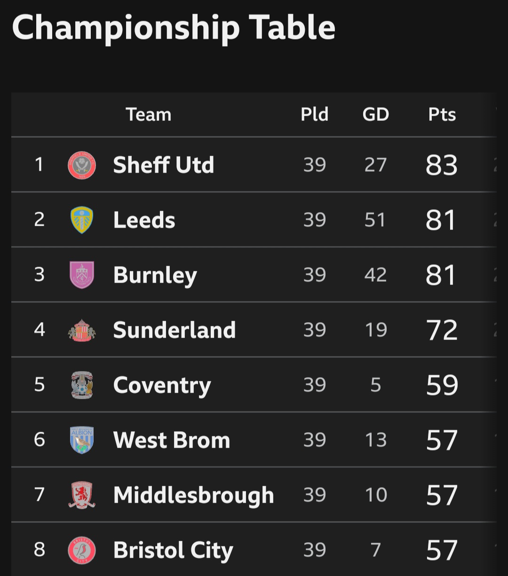Click the Team column header

(x=149, y=114)
